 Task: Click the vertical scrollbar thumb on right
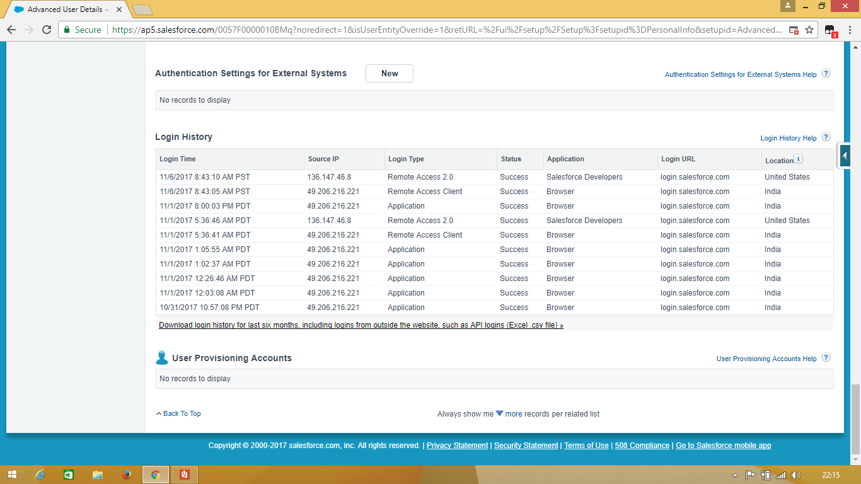click(855, 418)
